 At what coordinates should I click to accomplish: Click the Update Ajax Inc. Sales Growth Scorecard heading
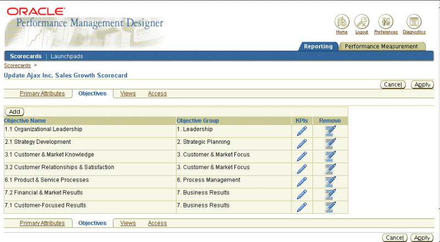tap(65, 75)
